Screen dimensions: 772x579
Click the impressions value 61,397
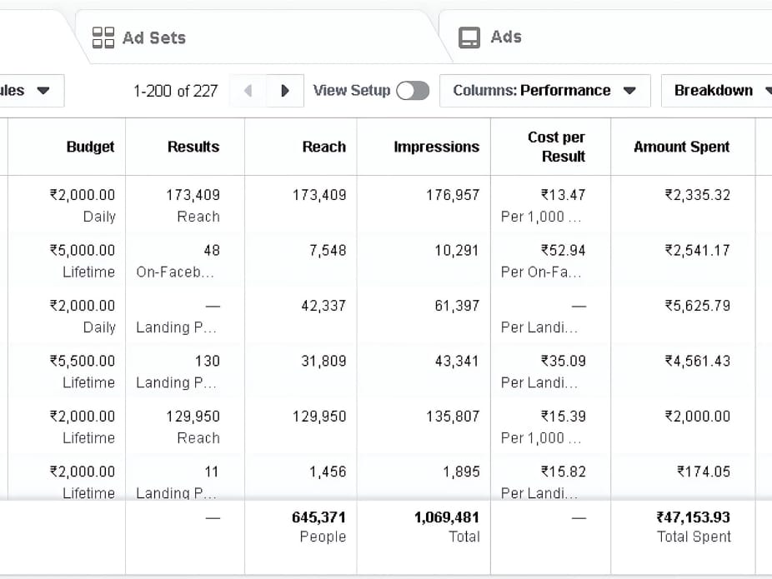tap(457, 306)
